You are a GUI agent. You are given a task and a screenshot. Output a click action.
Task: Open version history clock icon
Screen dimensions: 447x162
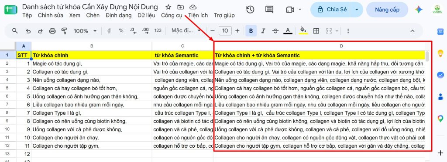250,10
